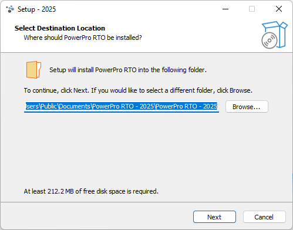
Task: Click the Next button
Action: [214, 217]
